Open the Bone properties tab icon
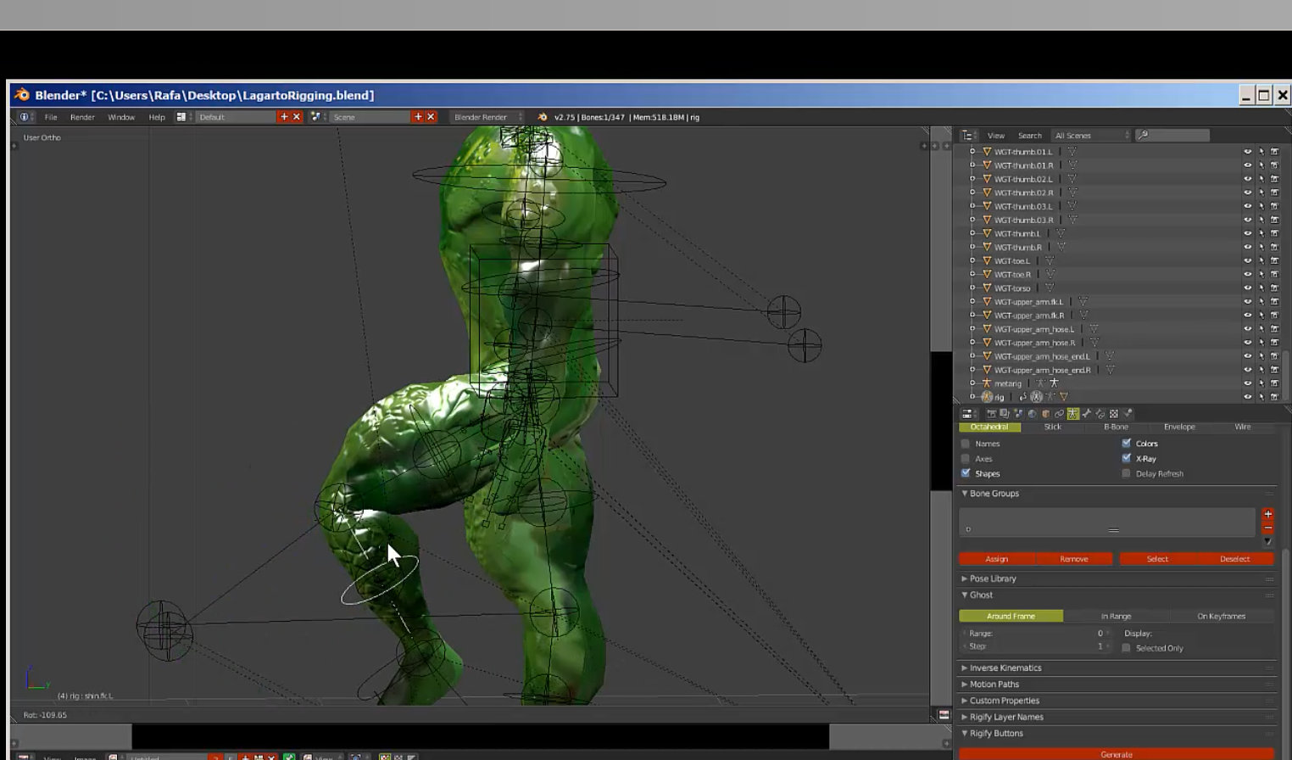 point(1087,414)
